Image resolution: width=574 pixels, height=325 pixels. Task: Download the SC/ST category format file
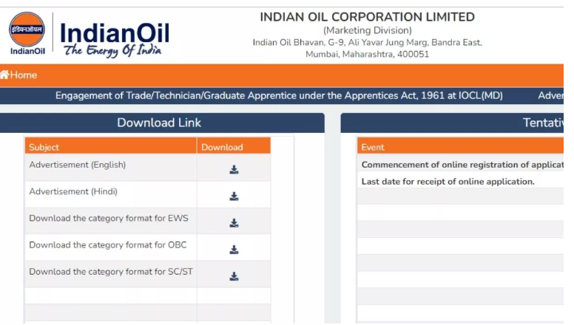(x=234, y=276)
